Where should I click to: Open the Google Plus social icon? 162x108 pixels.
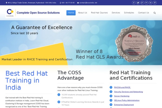[142, 3]
